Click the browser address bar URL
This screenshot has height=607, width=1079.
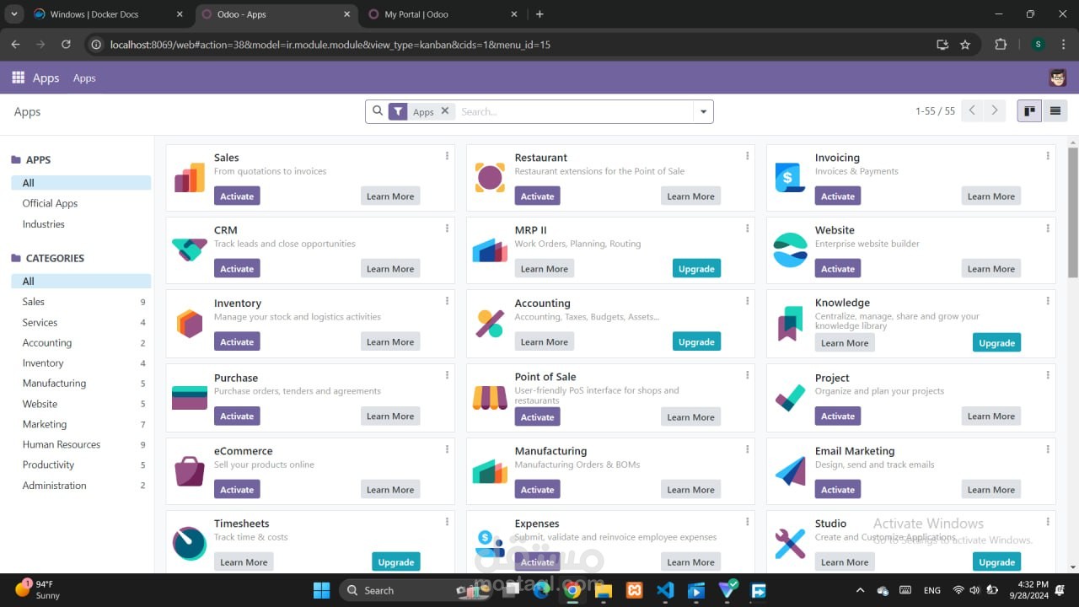point(330,45)
